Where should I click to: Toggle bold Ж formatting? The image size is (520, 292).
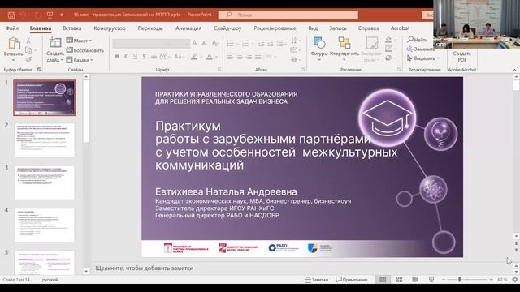click(117, 57)
